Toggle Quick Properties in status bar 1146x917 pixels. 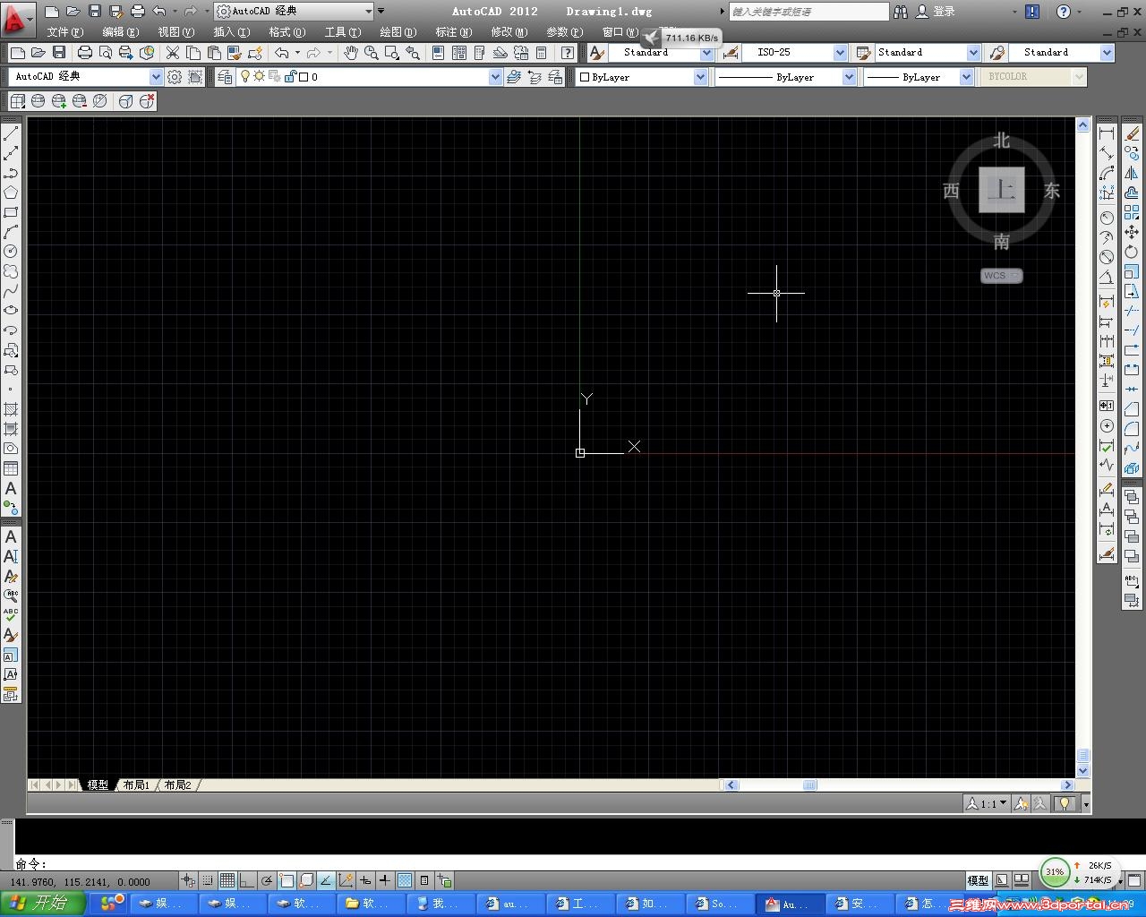(424, 881)
